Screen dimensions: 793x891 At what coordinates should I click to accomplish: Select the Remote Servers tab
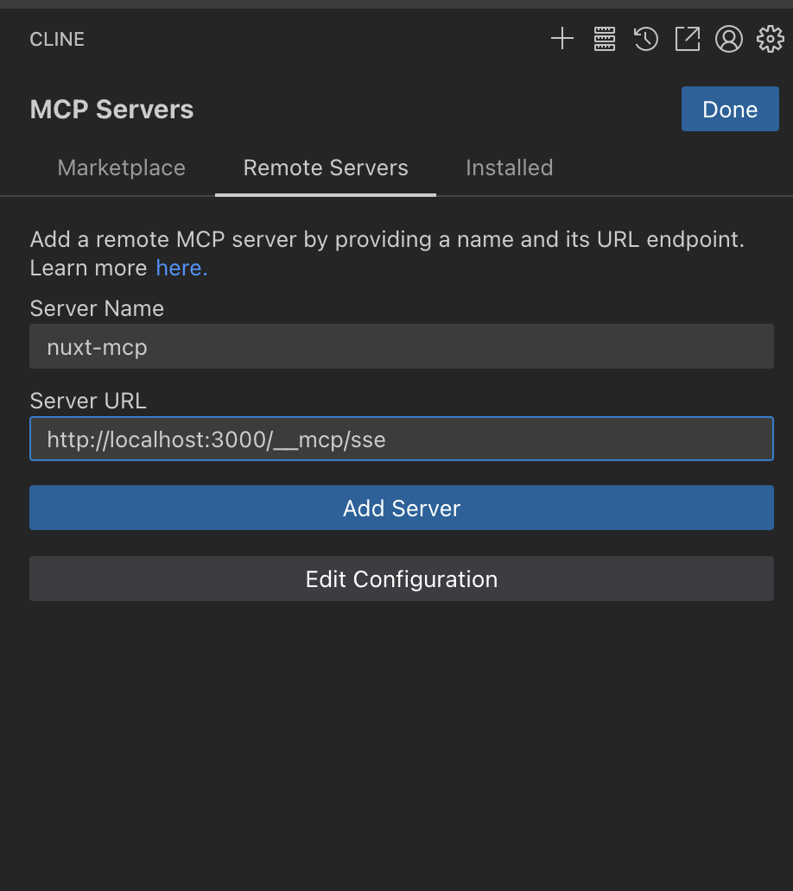tap(325, 167)
